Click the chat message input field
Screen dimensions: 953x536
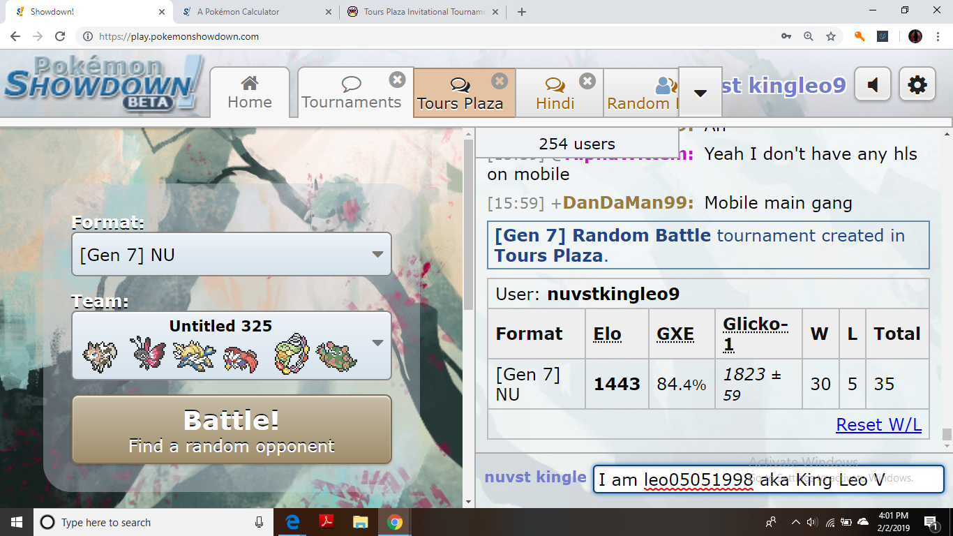click(767, 479)
